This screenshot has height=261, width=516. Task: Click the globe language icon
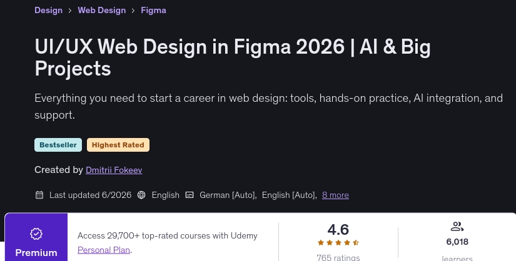tap(141, 195)
